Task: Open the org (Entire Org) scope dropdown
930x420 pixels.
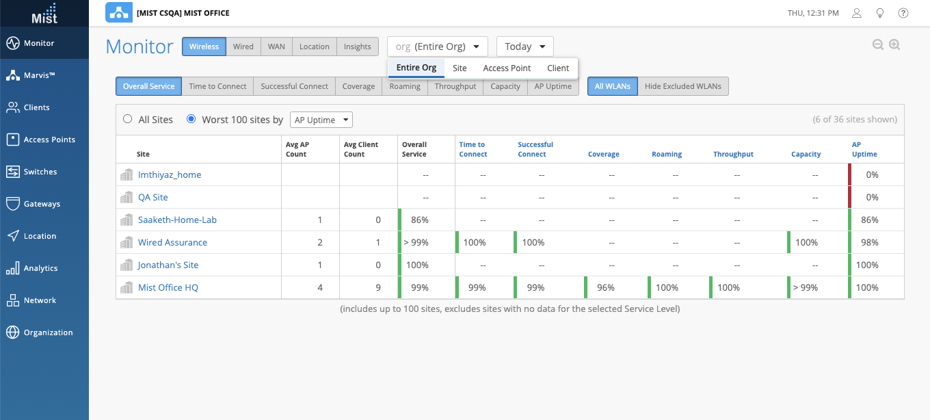Action: 438,47
